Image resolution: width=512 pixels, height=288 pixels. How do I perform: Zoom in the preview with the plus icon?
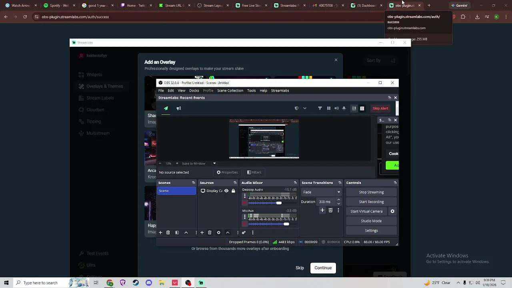pyautogui.click(x=177, y=163)
